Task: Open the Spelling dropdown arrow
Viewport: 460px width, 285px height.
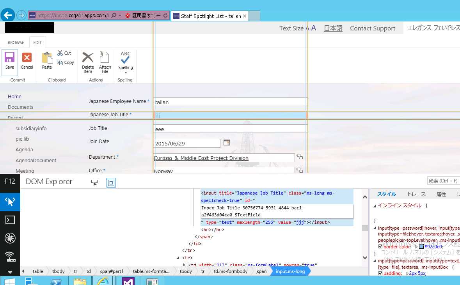Action: (126, 73)
